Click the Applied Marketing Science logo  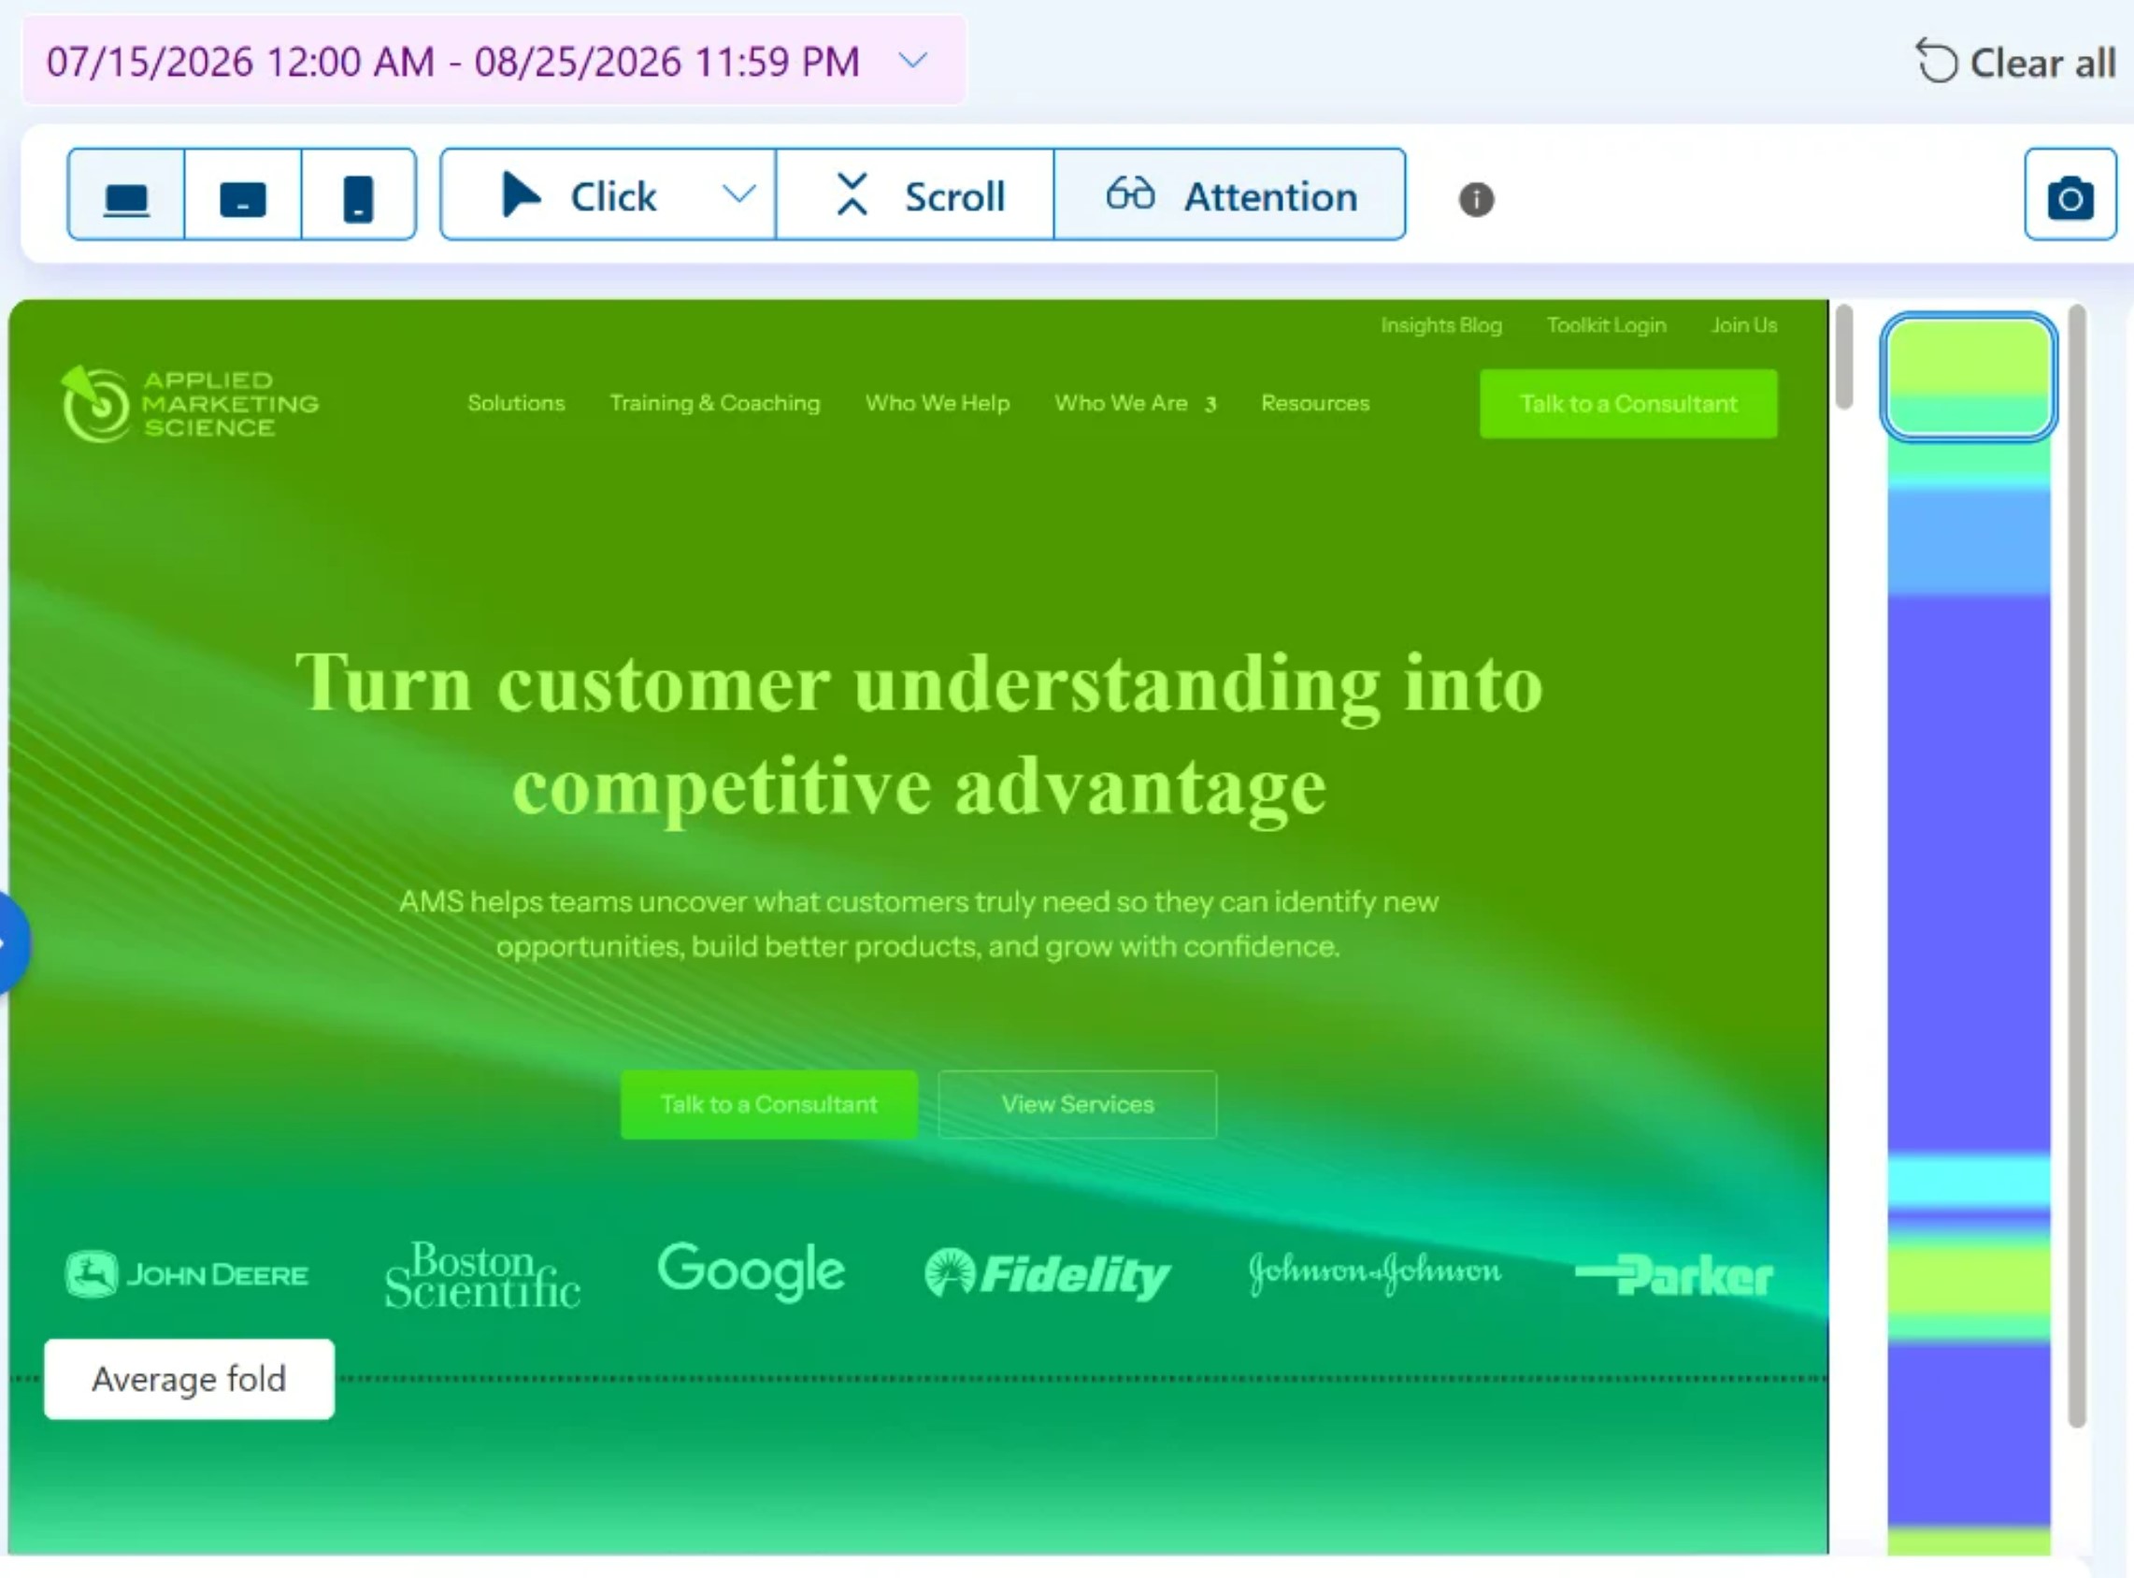click(x=190, y=404)
